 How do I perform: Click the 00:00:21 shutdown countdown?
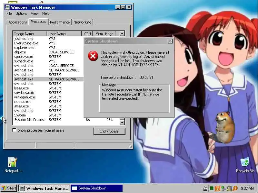[146, 77]
